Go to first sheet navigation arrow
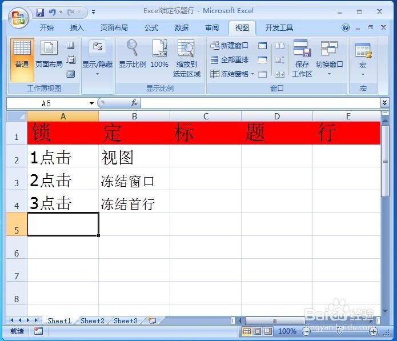 tap(11, 320)
